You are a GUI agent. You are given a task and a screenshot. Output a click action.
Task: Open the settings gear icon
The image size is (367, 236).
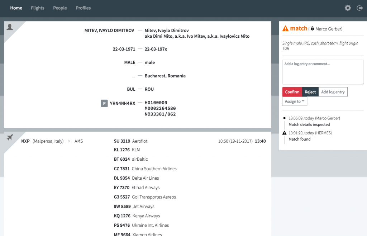pos(348,8)
